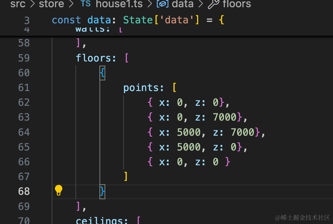Click line number 66
Image resolution: width=333 pixels, height=224 pixels.
24,162
